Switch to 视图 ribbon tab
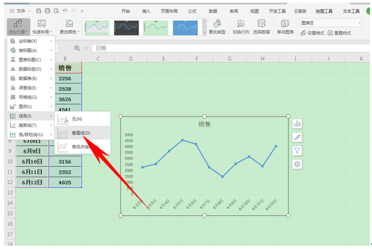 255,11
